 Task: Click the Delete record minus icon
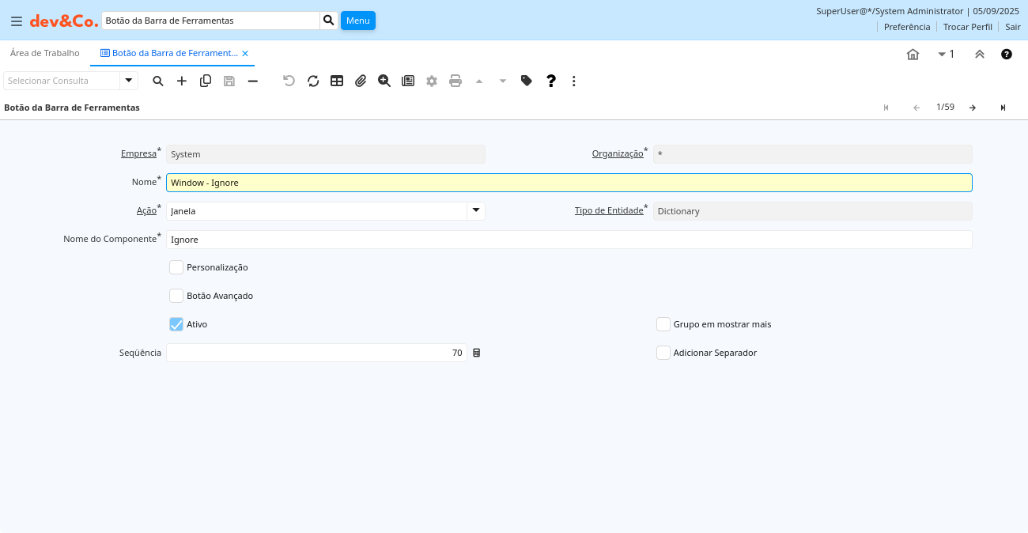(x=253, y=81)
